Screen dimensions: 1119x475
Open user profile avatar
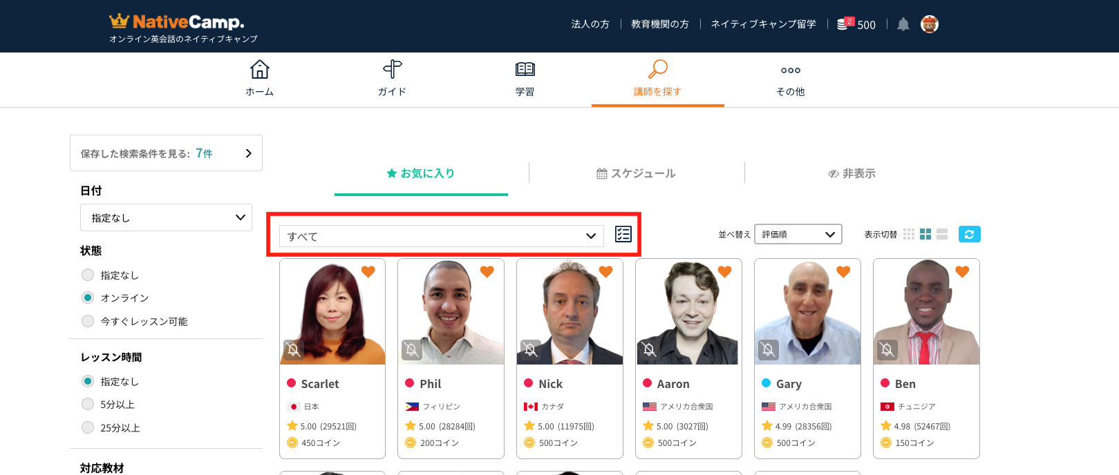pos(930,25)
